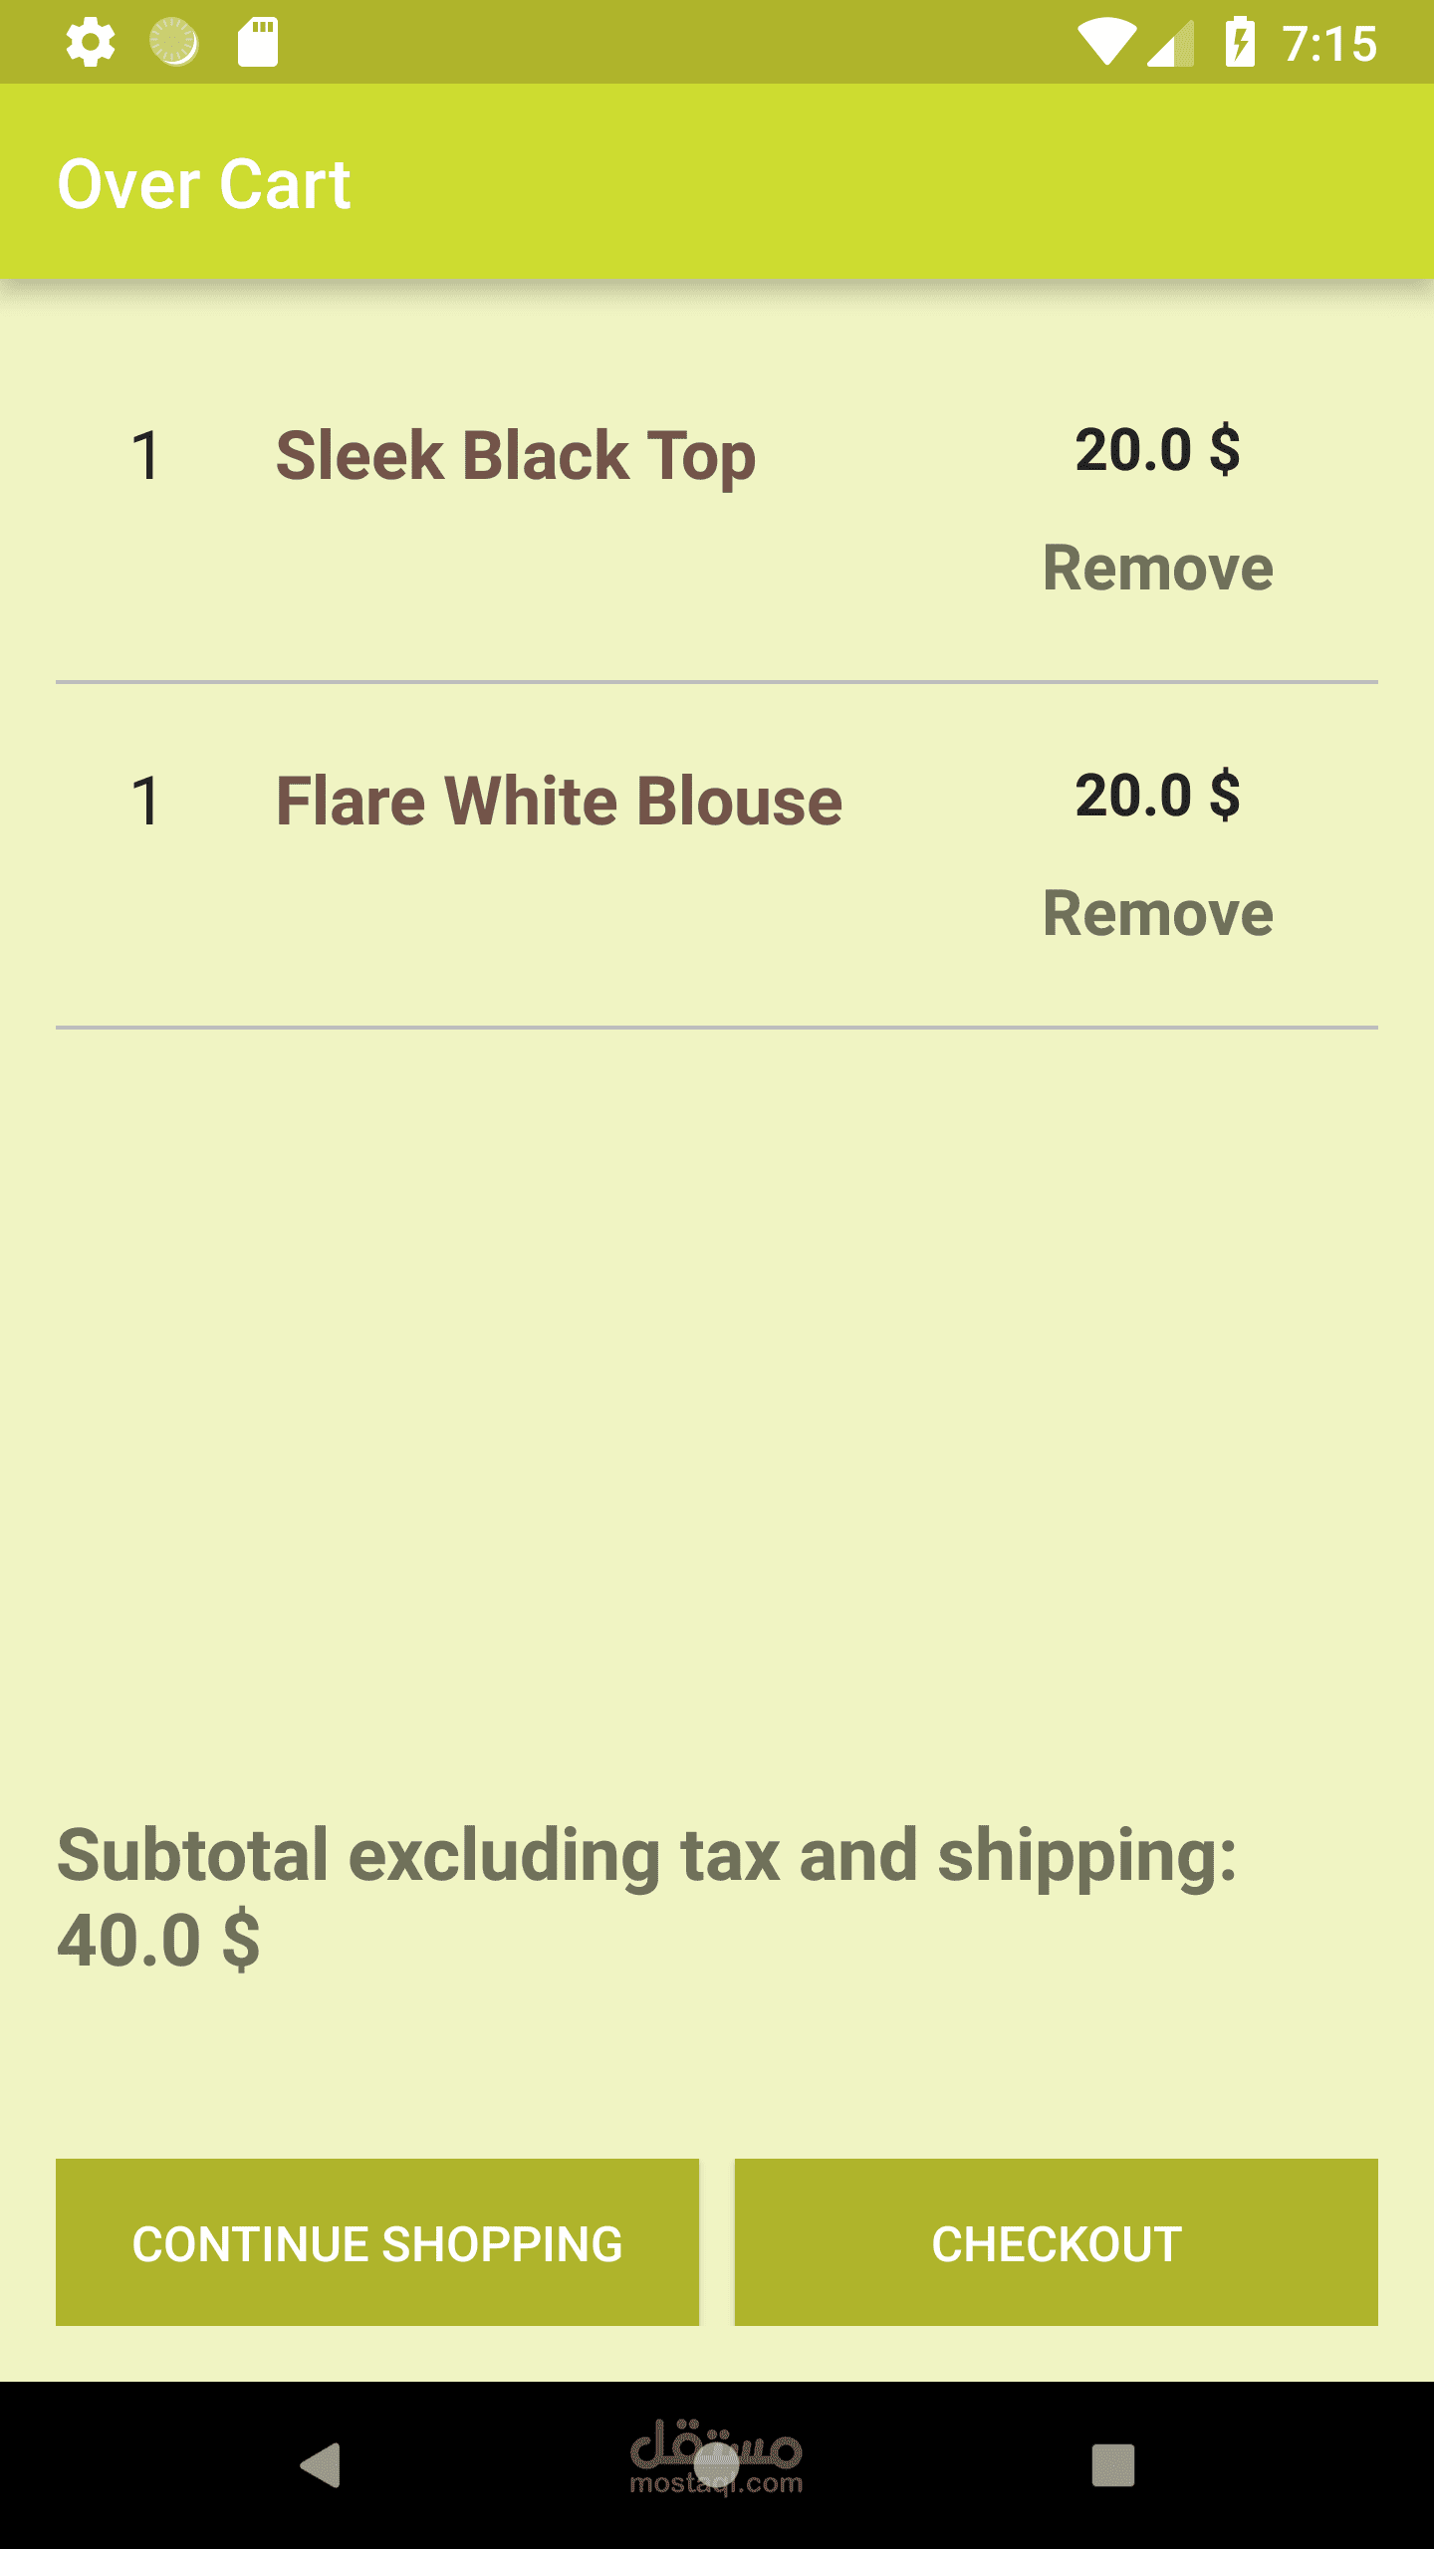The width and height of the screenshot is (1434, 2549).
Task: Open the Flare White Blouse item
Action: pyautogui.click(x=559, y=802)
